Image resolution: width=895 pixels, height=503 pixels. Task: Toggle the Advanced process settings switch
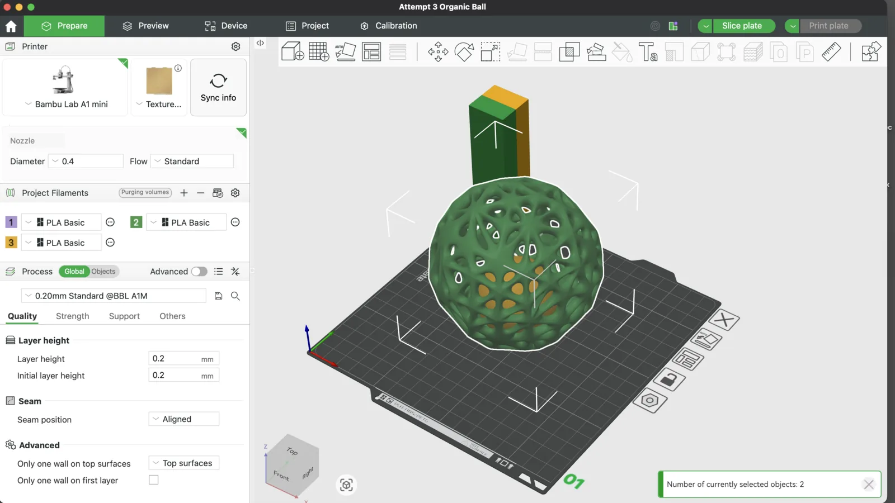pos(199,272)
